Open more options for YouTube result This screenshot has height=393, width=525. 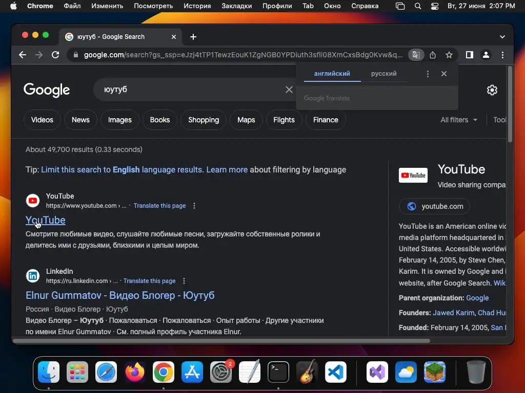194,206
